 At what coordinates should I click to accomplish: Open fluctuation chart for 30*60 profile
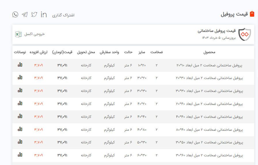[20, 155]
